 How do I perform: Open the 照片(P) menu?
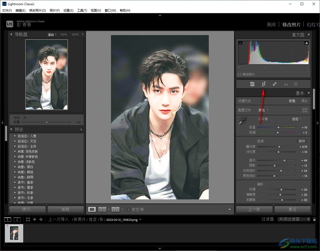pyautogui.click(x=55, y=11)
